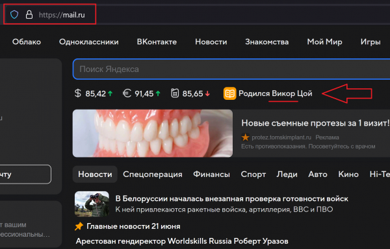Click the euro rate 91,45
This screenshot has height=249, width=390.
[x=144, y=94]
